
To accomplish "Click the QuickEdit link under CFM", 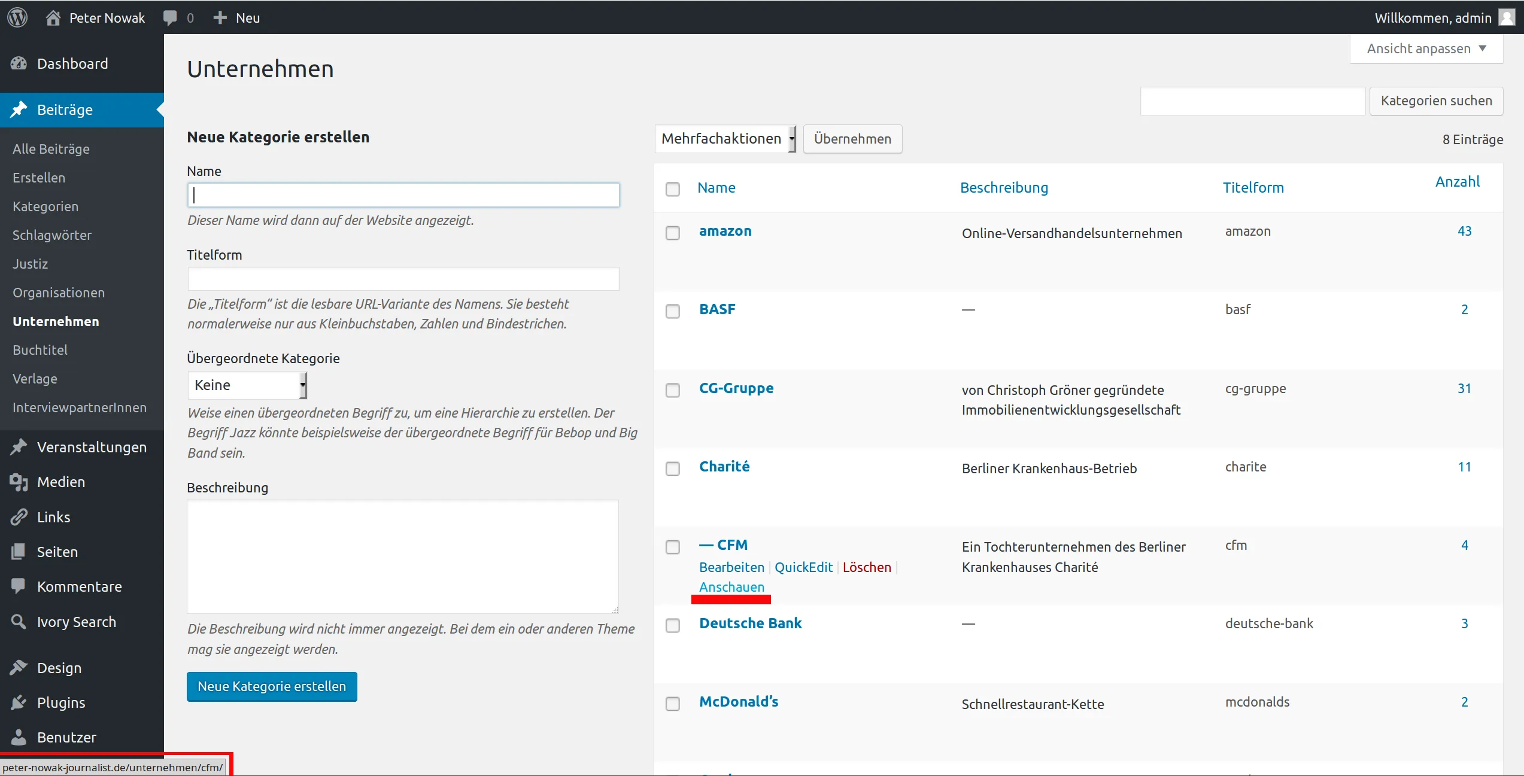I will click(803, 567).
